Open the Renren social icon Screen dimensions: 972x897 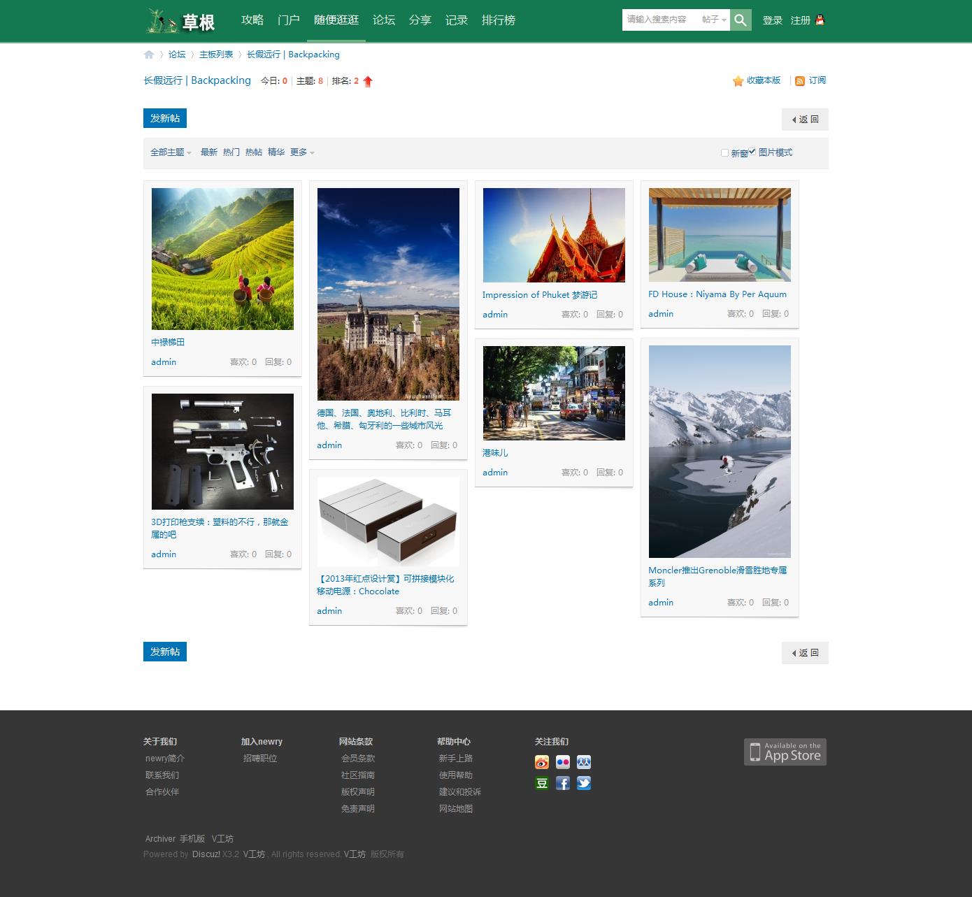(x=584, y=762)
